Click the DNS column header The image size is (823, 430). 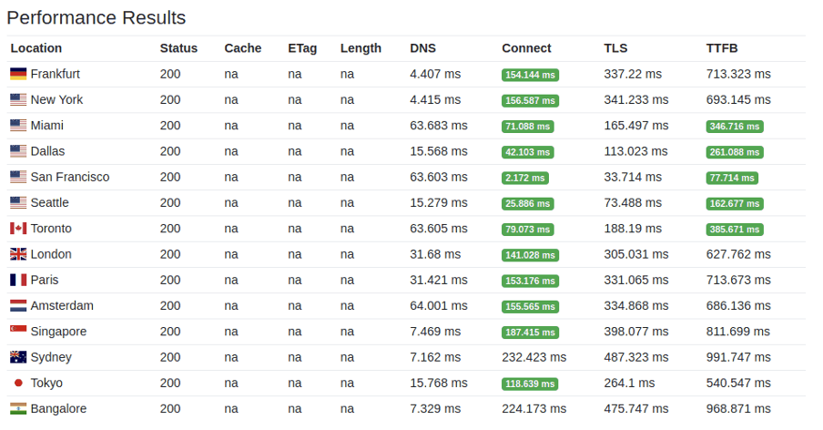tap(422, 48)
